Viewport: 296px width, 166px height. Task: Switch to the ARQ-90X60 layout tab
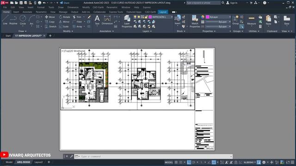[24, 162]
